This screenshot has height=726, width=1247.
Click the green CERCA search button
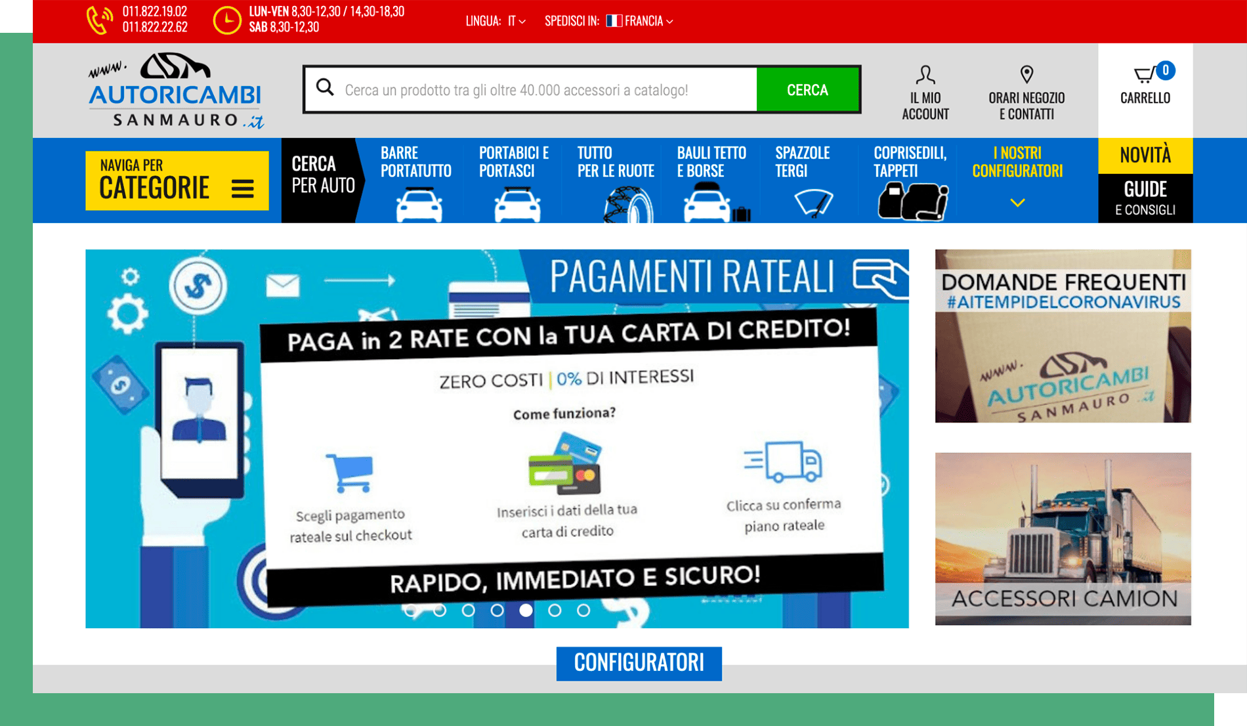pos(809,90)
